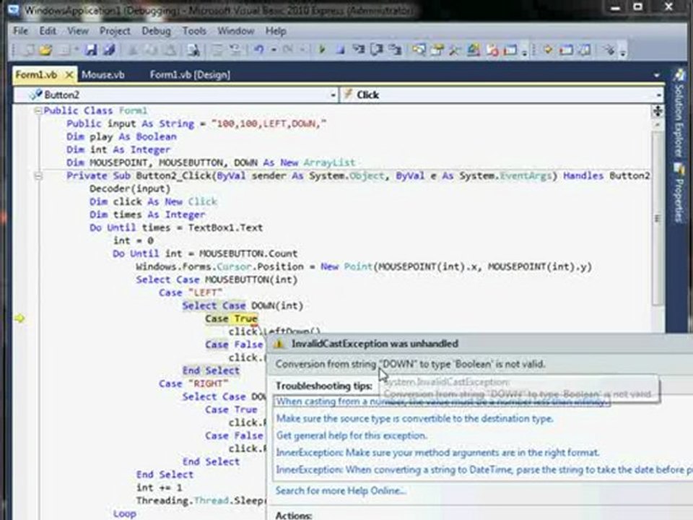Open the active documents tab list dropdown

tap(657, 75)
